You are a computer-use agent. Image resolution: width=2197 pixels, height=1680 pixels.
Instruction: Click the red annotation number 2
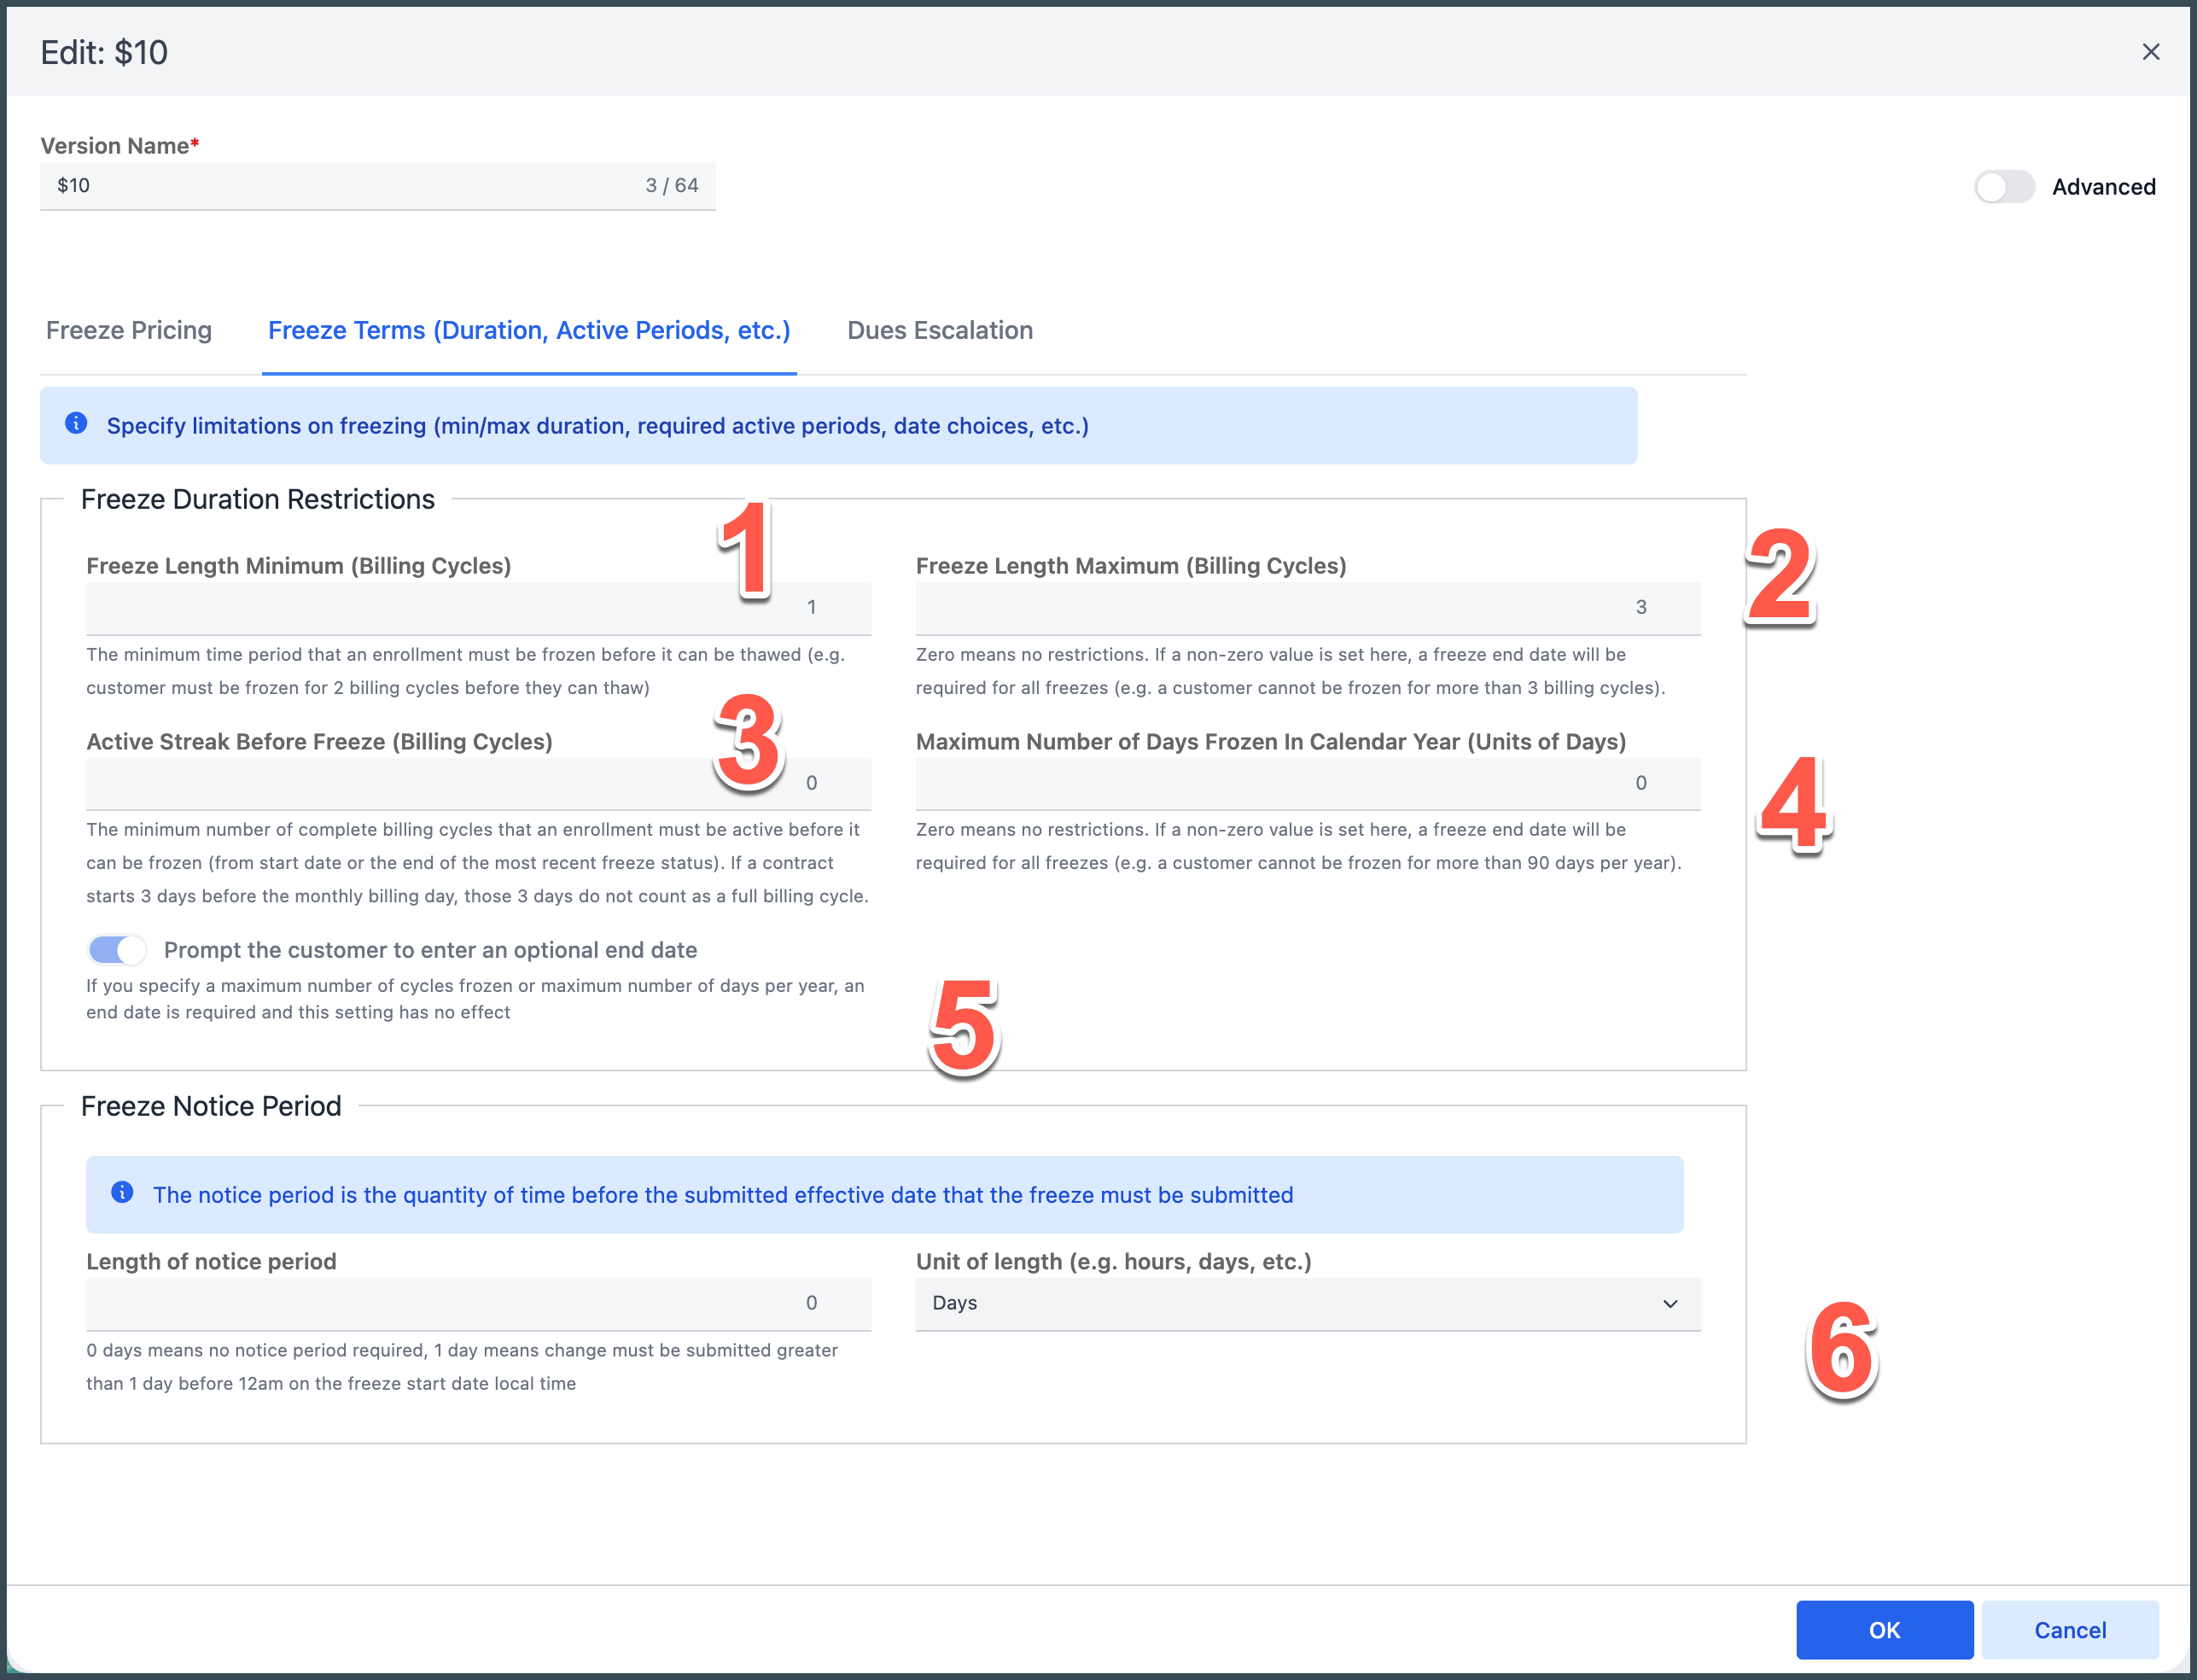[1780, 576]
